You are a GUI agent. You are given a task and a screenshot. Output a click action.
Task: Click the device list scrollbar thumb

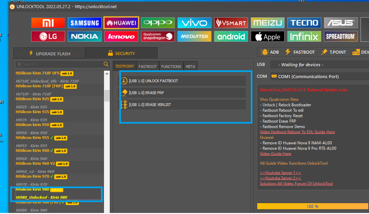[x=107, y=96]
